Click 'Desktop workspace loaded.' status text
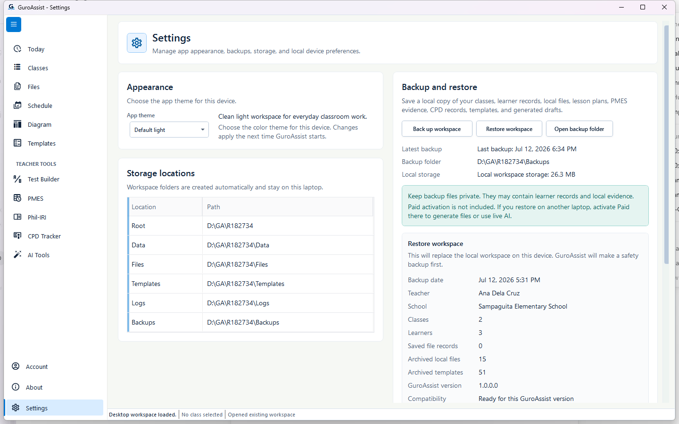 tap(142, 415)
